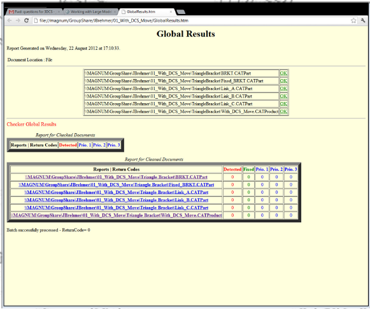
Task: Click Fixed value 0 for Link_A.CATPart row
Action: [x=248, y=192]
